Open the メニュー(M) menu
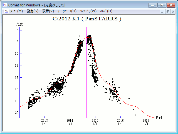178x134 pixels. click(x=17, y=11)
